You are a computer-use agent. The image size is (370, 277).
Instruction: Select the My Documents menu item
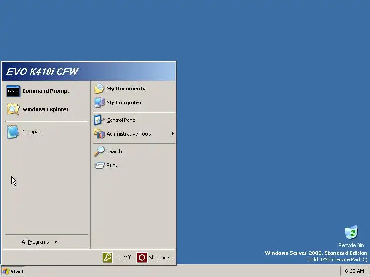126,89
